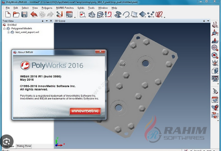The image size is (221, 151).
Task: Click the globe zoom view icon
Action: [x=215, y=48]
